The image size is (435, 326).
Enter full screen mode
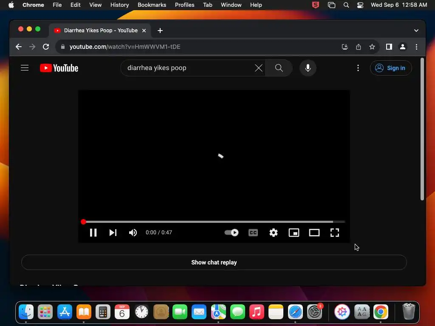(x=335, y=233)
